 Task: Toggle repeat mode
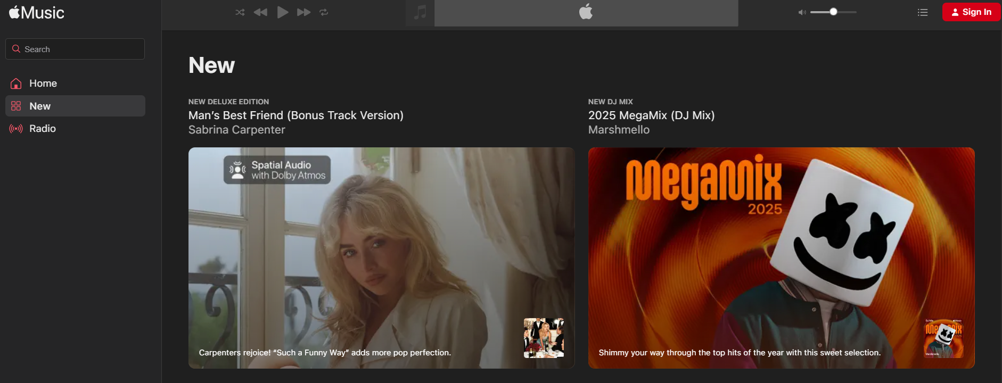(x=324, y=12)
